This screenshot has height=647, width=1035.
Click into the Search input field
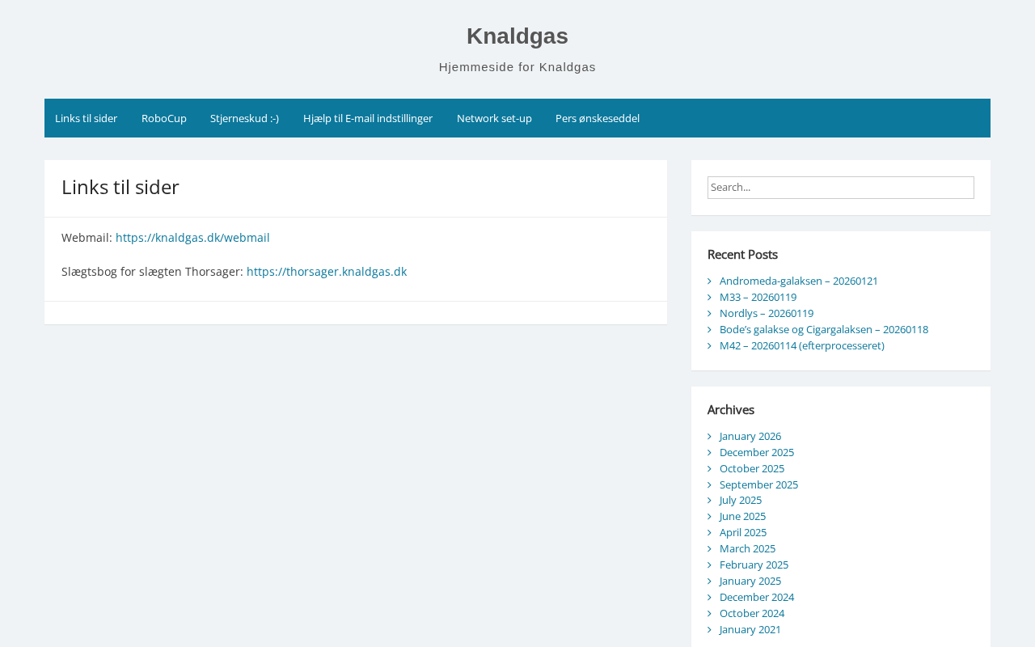click(841, 188)
